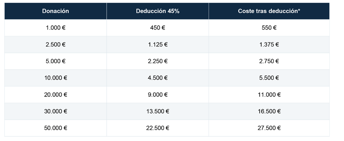Viewport: 344px width, 141px height.
Task: Select the 2.250 € deduction cell
Action: pyautogui.click(x=158, y=61)
